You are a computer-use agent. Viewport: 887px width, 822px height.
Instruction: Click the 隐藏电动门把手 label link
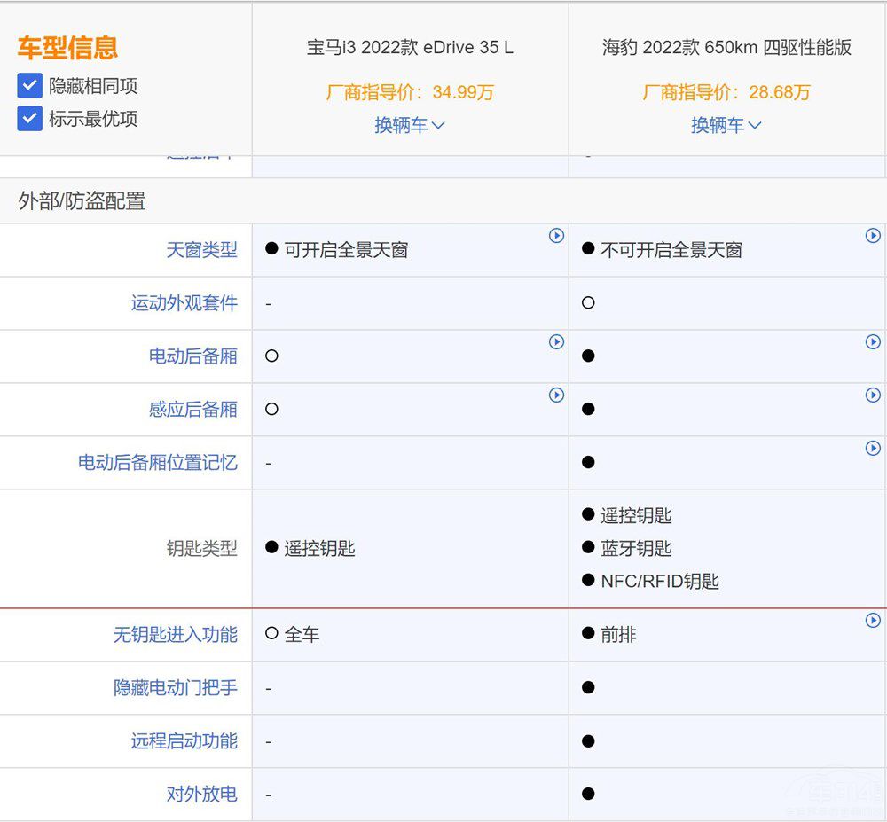point(175,688)
